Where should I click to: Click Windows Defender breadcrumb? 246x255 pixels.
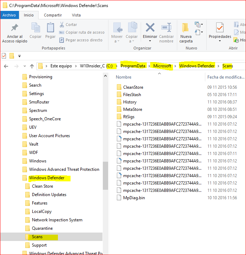point(197,66)
